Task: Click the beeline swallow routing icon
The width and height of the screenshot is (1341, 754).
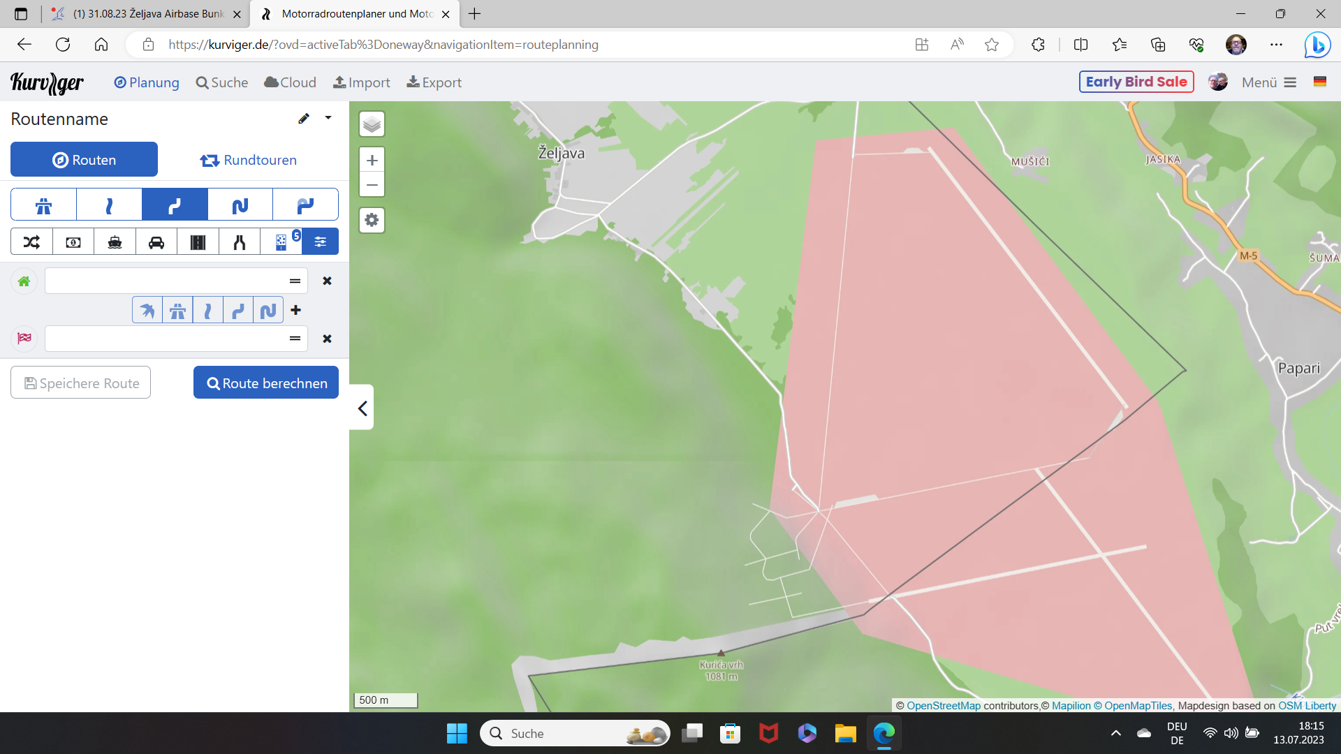Action: coord(147,310)
